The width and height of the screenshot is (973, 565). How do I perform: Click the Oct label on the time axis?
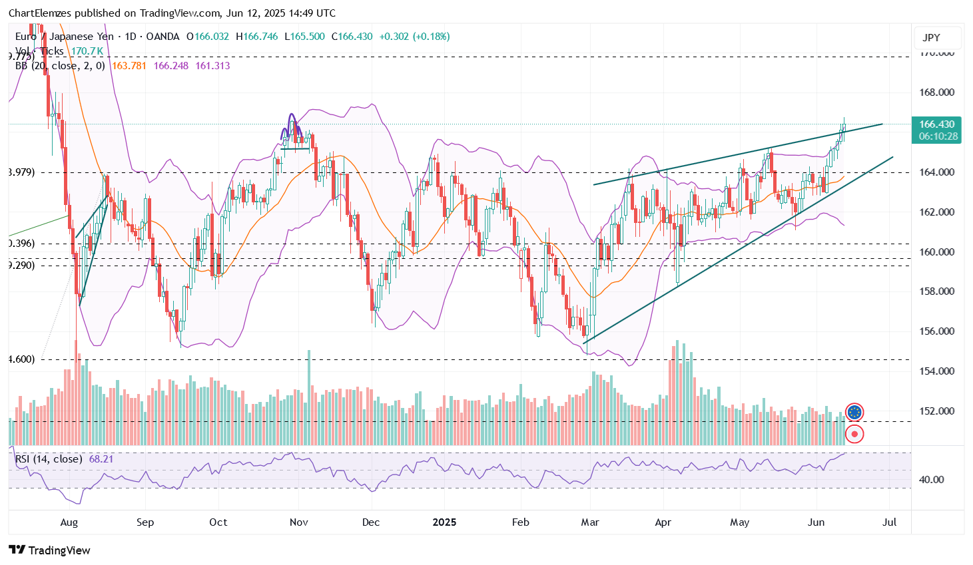(x=218, y=522)
